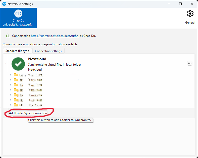198x158 pixels.
Task: Click Add Folder Sync Connection button
Action: pos(28,113)
